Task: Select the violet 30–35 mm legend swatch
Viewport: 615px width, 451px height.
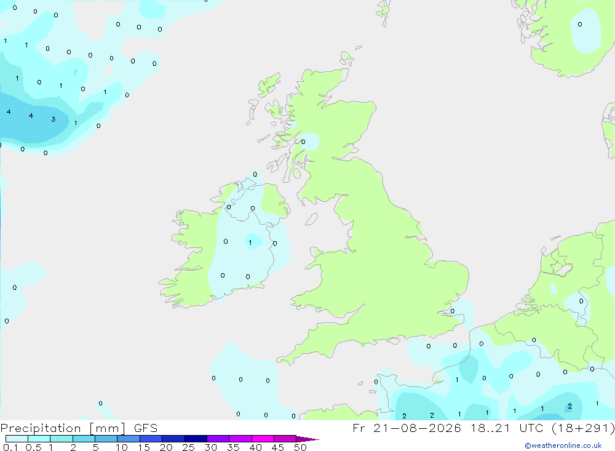Action: [x=218, y=439]
